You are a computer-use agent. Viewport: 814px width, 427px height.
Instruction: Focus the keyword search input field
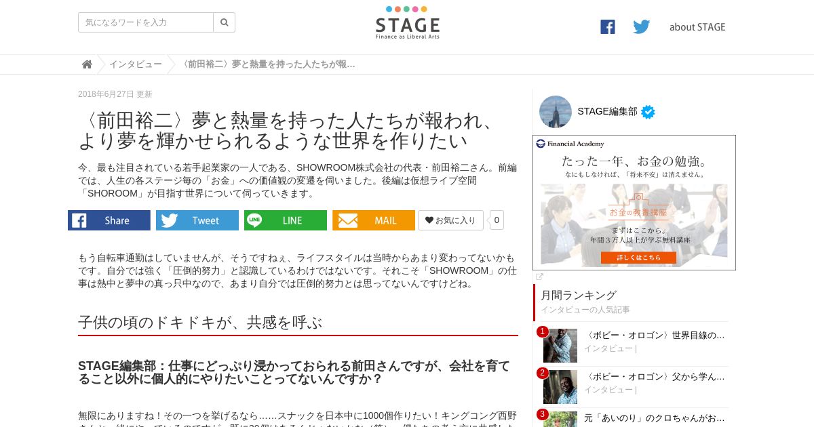(146, 22)
